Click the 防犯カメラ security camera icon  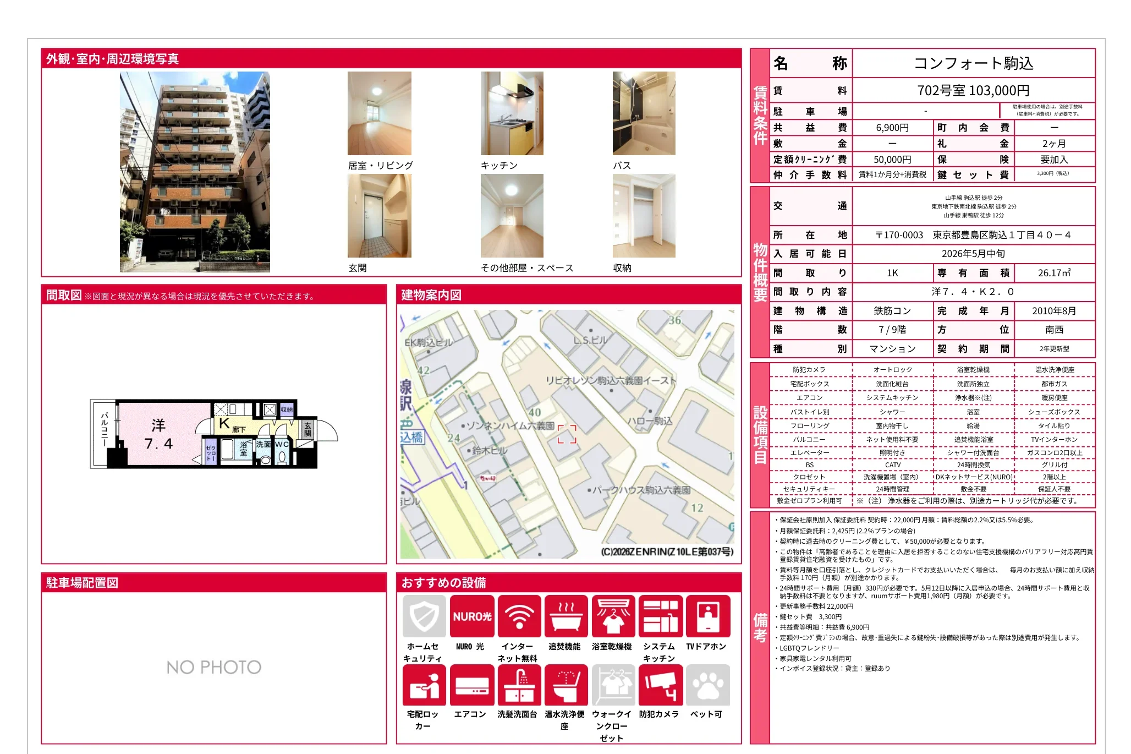[660, 685]
